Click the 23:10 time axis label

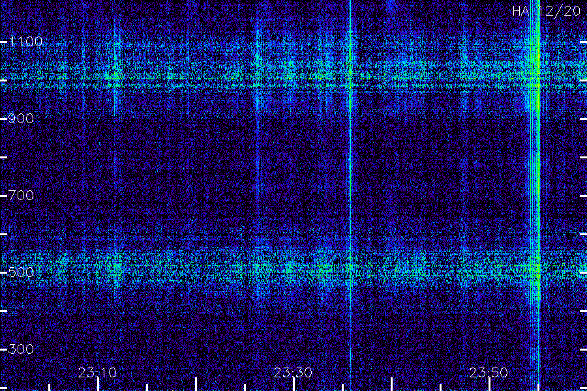coord(97,373)
